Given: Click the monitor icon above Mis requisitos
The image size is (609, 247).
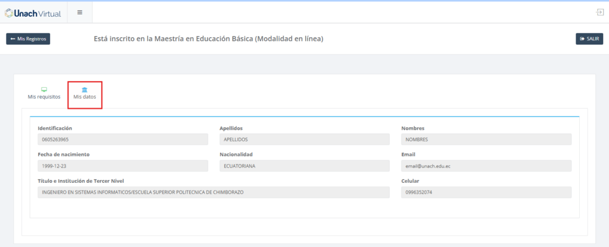Looking at the screenshot, I should click(x=44, y=89).
